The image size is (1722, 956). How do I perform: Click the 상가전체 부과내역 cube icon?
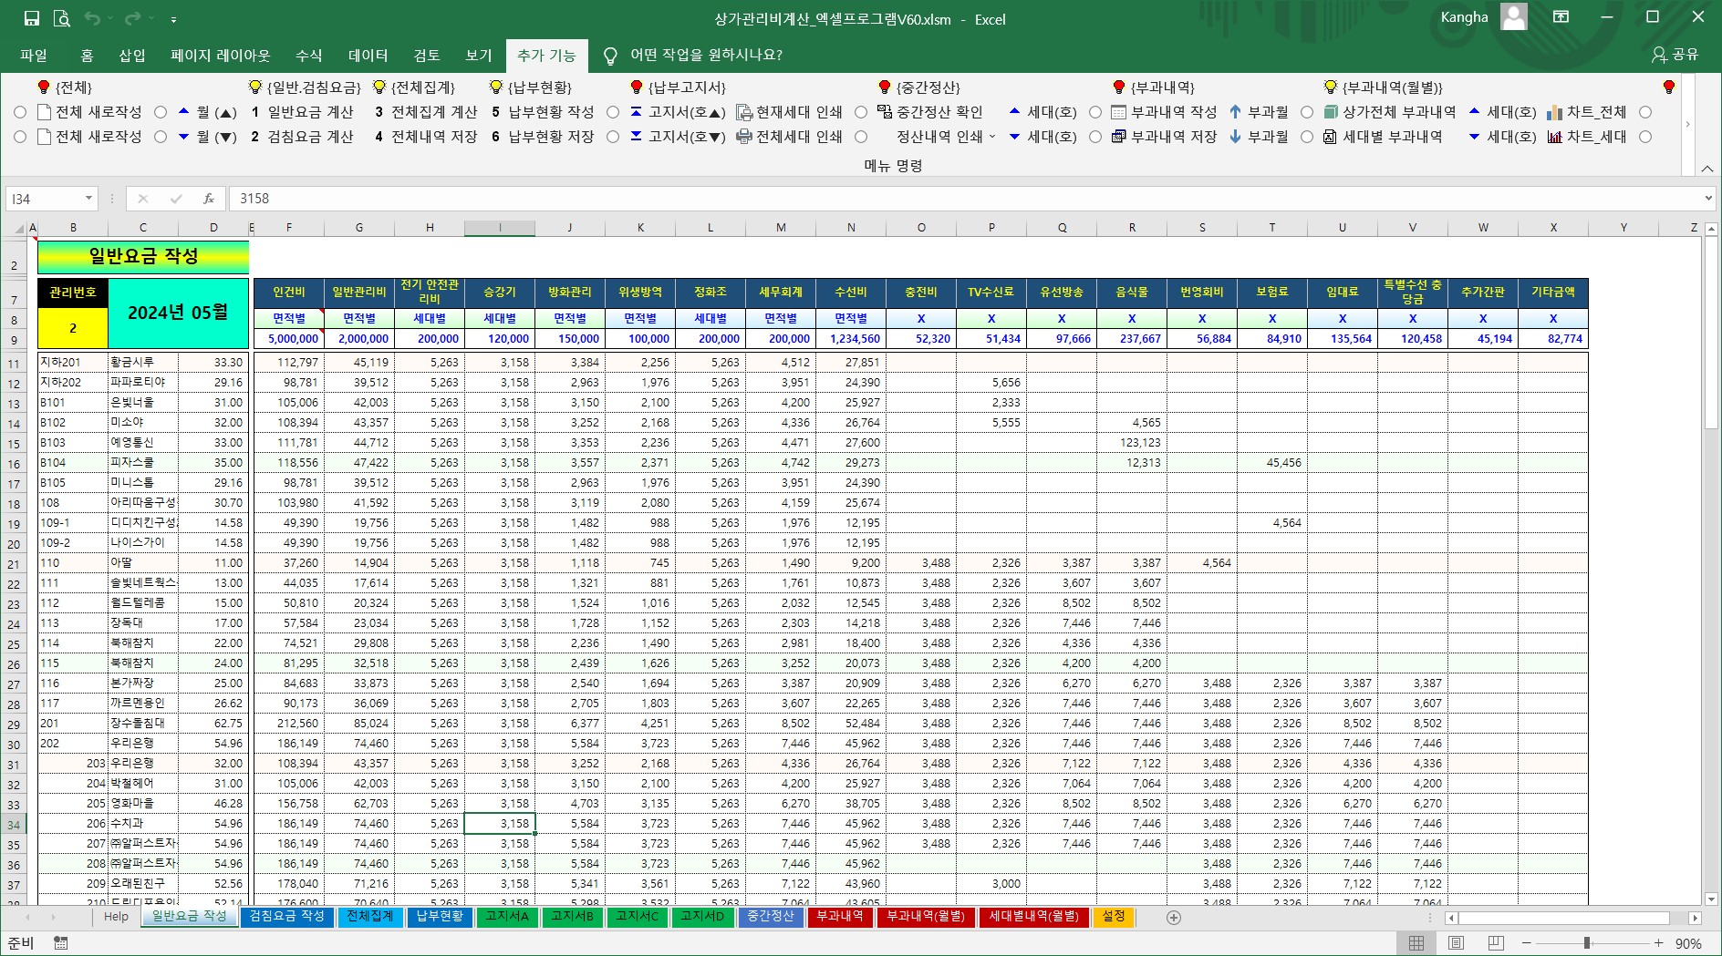coord(1330,112)
